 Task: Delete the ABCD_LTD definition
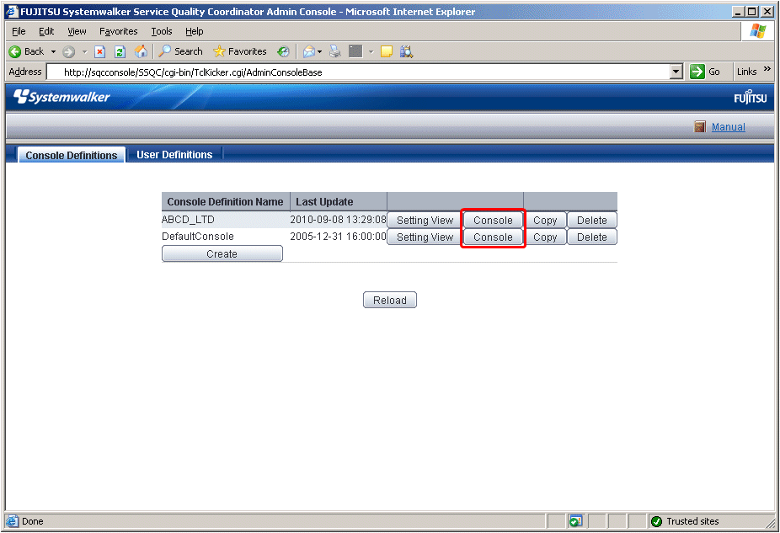(592, 221)
